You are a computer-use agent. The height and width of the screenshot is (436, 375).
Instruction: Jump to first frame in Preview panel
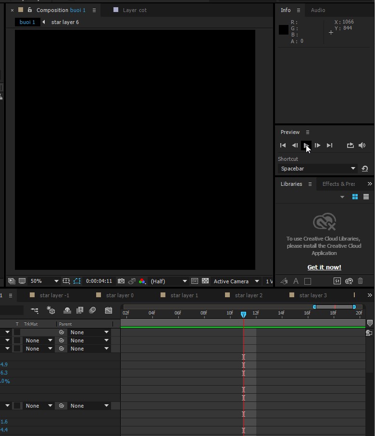pyautogui.click(x=283, y=145)
